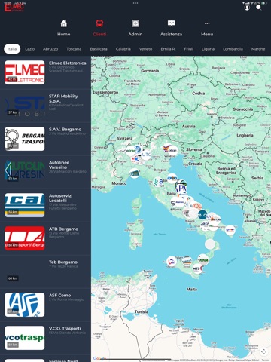Tap the map marker in Puglia heel
This screenshot has width=271, height=362.
click(230, 230)
